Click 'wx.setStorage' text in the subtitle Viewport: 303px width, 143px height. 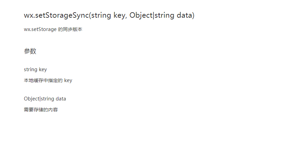point(40,30)
